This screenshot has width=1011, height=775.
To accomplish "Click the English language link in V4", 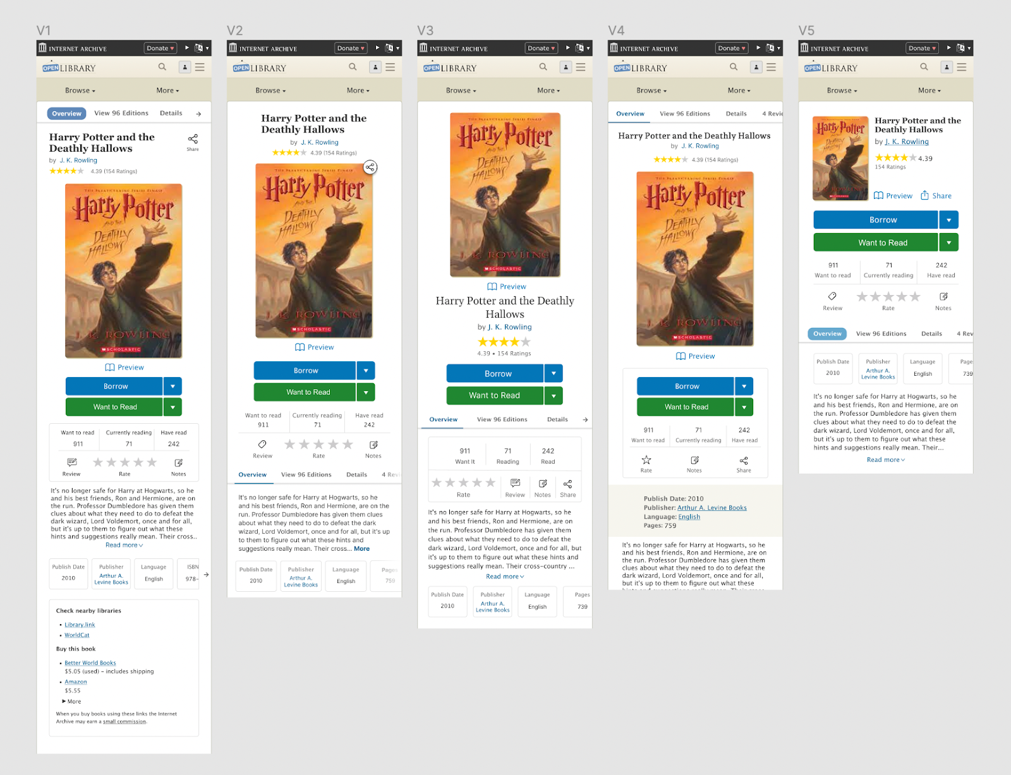I will [689, 517].
